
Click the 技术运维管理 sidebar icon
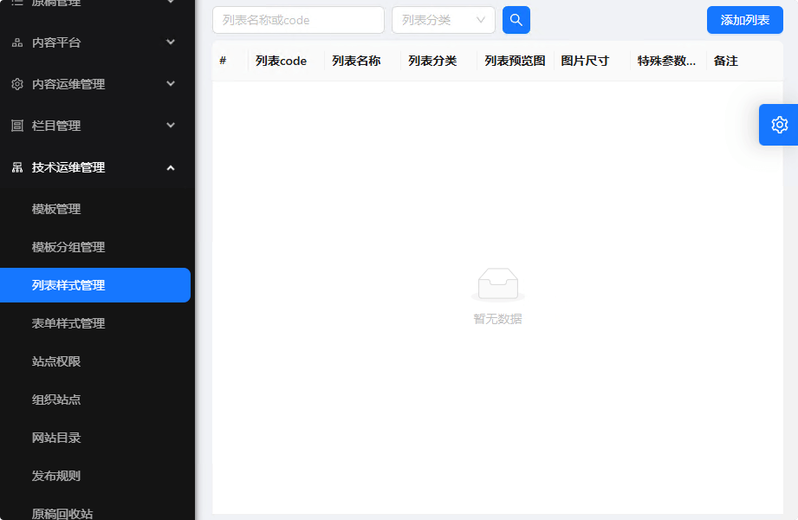tap(17, 167)
